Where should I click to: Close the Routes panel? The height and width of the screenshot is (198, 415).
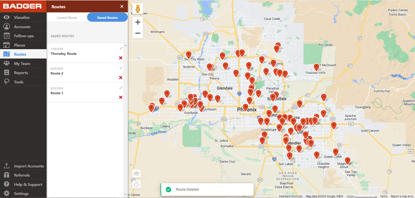tap(122, 6)
